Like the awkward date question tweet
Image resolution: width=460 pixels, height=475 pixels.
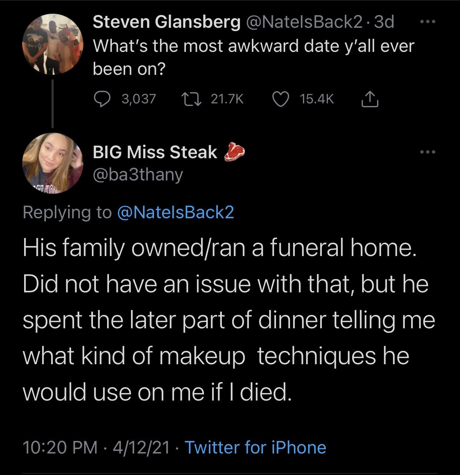(x=280, y=99)
